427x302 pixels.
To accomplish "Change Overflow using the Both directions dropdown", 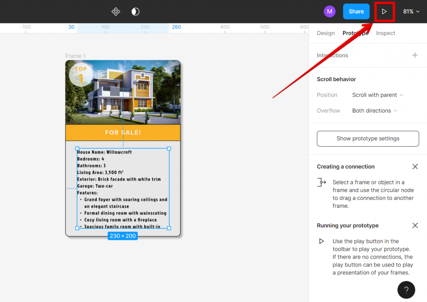I will (374, 110).
